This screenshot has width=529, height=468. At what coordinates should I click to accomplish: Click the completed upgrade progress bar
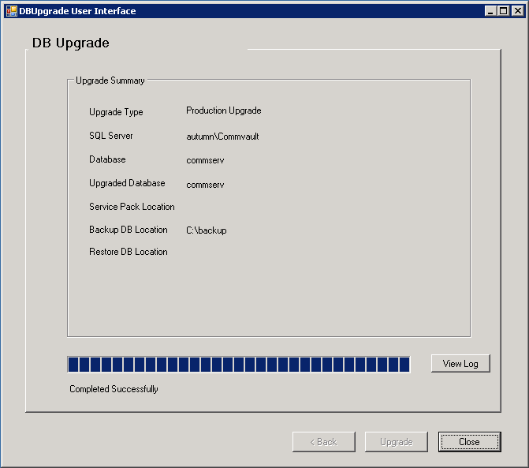239,364
